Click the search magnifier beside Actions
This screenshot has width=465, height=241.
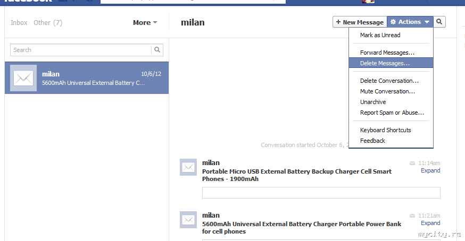click(439, 22)
